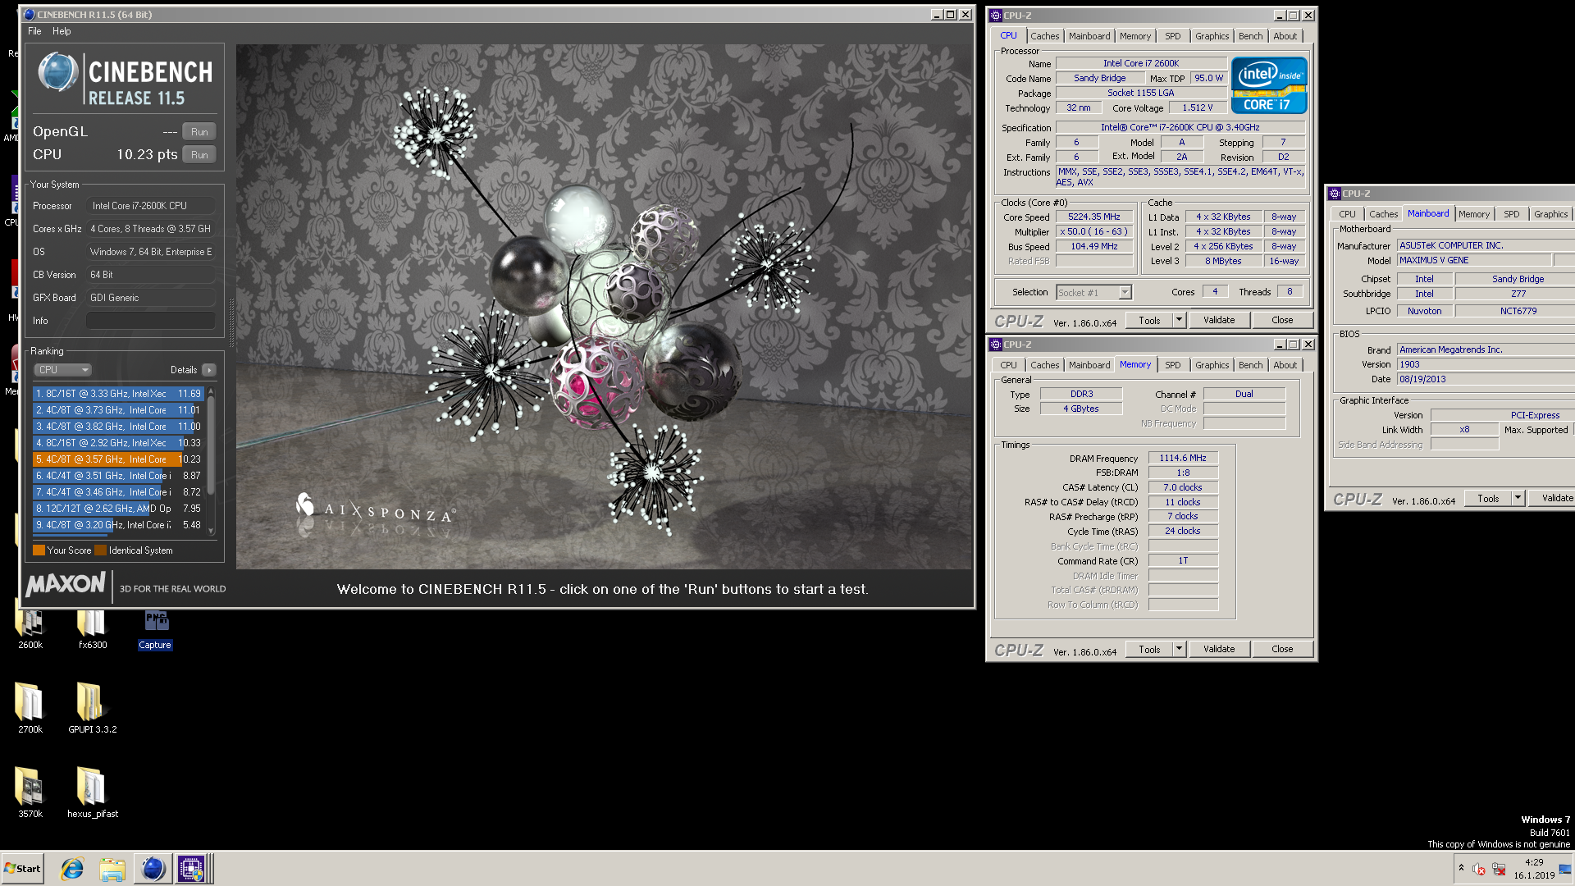Open the Mainboard tab in the CPU-Z CPU window
Viewport: 1575px width, 886px height.
[x=1089, y=36]
